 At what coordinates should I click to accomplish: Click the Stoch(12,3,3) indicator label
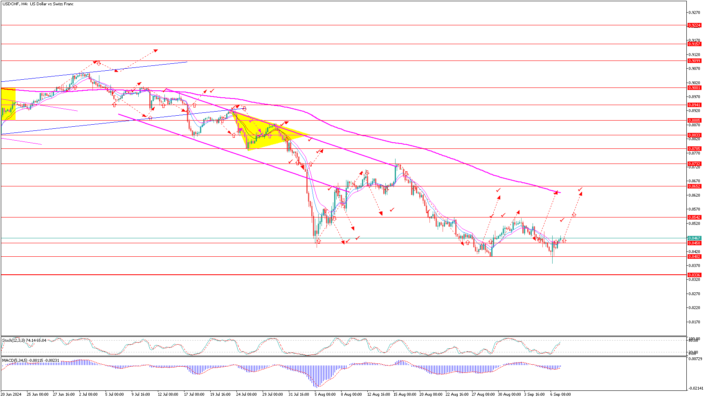[x=24, y=340]
